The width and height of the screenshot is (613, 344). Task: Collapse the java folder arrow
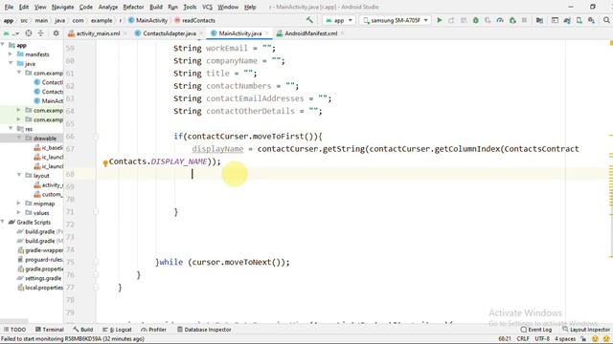tap(11, 63)
